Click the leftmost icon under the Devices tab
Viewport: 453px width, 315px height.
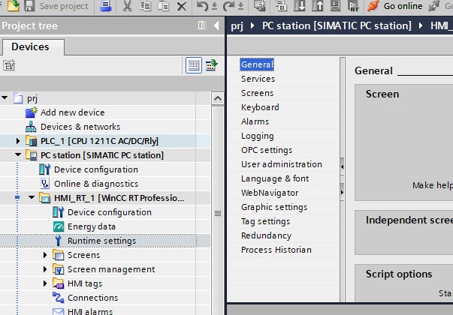(x=9, y=65)
